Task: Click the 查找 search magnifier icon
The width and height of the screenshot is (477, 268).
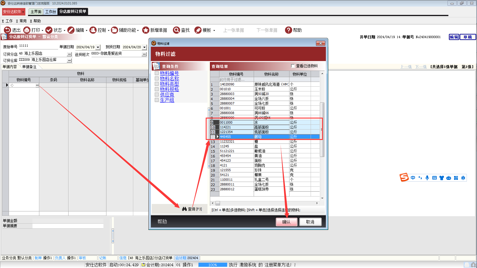Action: [176, 30]
